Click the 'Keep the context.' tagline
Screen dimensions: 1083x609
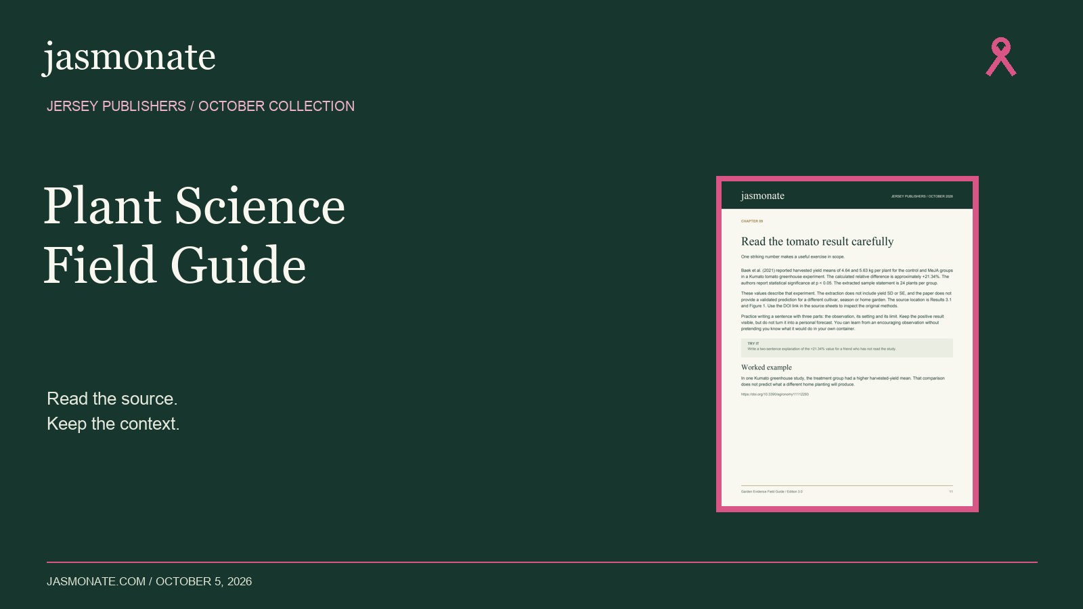coord(113,424)
